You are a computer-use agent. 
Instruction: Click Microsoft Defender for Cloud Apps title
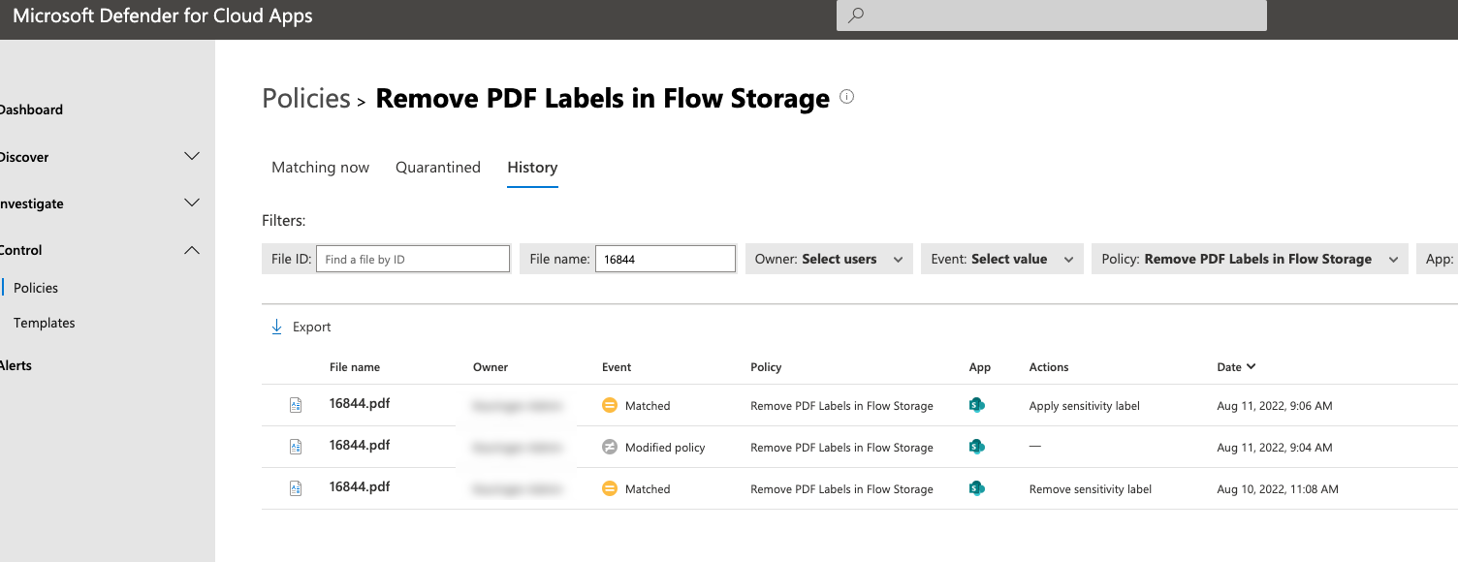pos(163,16)
